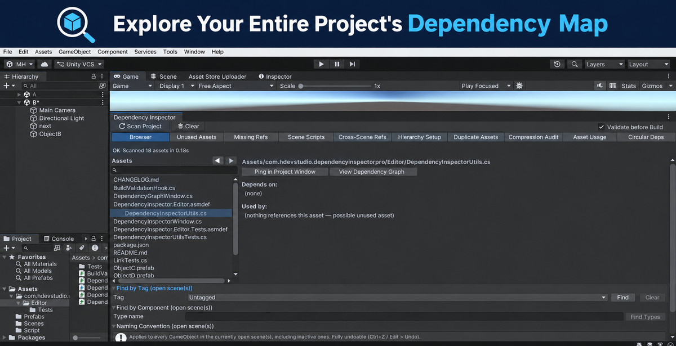Click the cloud services icon in toolbar

[x=45, y=64]
